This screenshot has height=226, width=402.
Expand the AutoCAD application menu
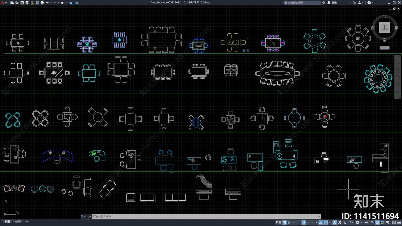pyautogui.click(x=3, y=3)
